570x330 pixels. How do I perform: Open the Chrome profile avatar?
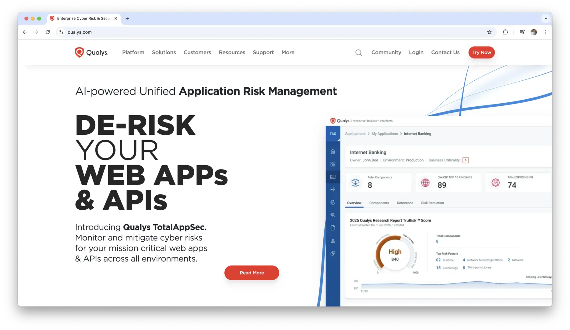click(x=534, y=32)
